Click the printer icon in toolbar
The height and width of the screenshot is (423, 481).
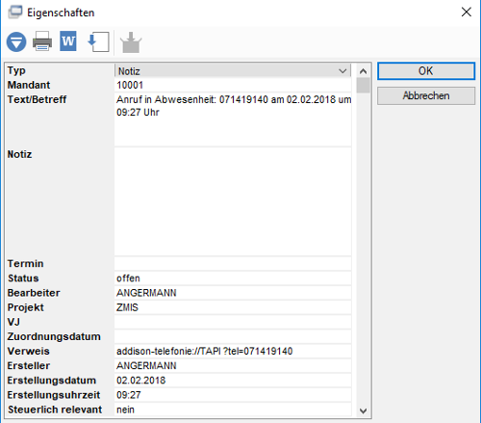42,41
